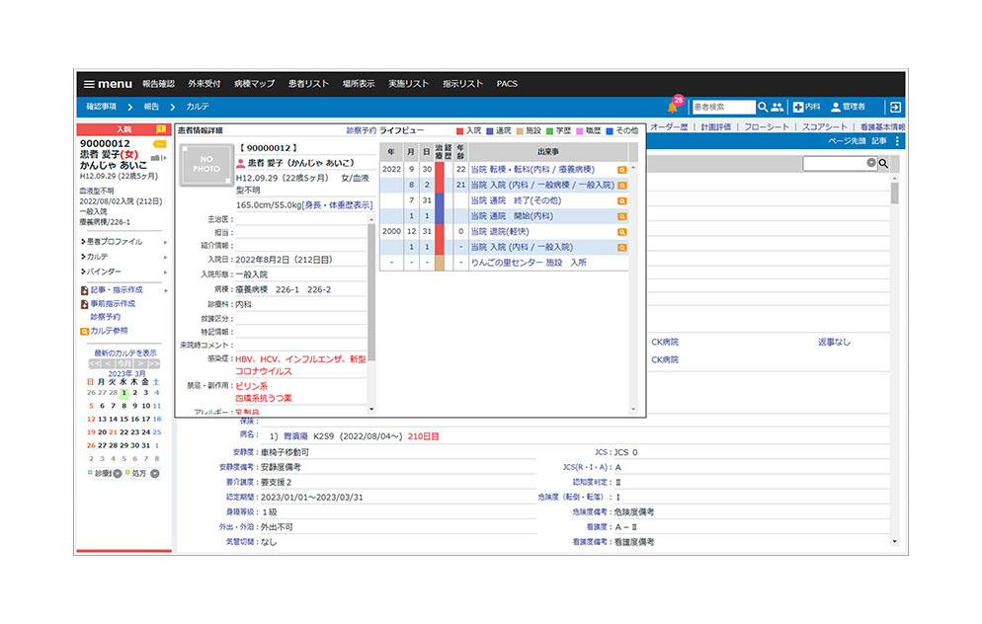This screenshot has width=982, height=624.
Task: Open the hamburger menu icon
Action: 89,84
